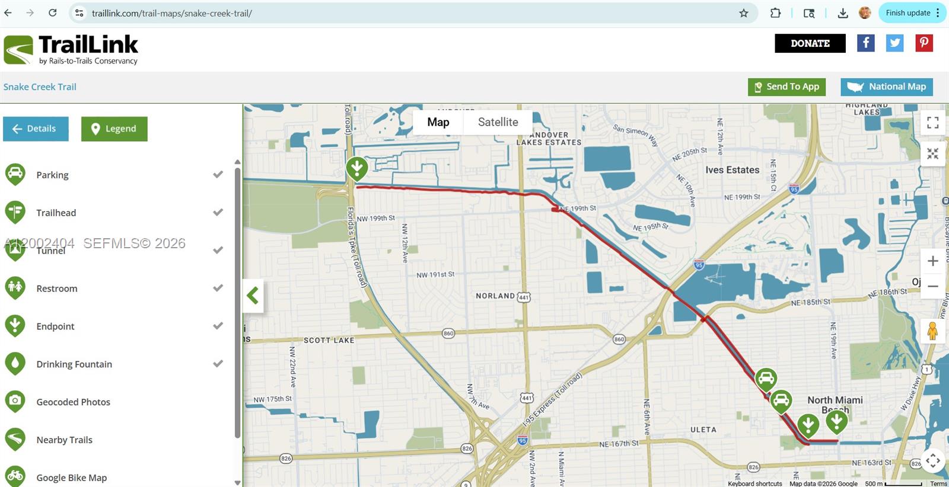
Task: Open the Finish update menu
Action: click(x=911, y=13)
